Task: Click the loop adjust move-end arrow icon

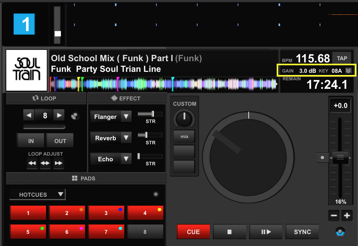Action: 58,163
